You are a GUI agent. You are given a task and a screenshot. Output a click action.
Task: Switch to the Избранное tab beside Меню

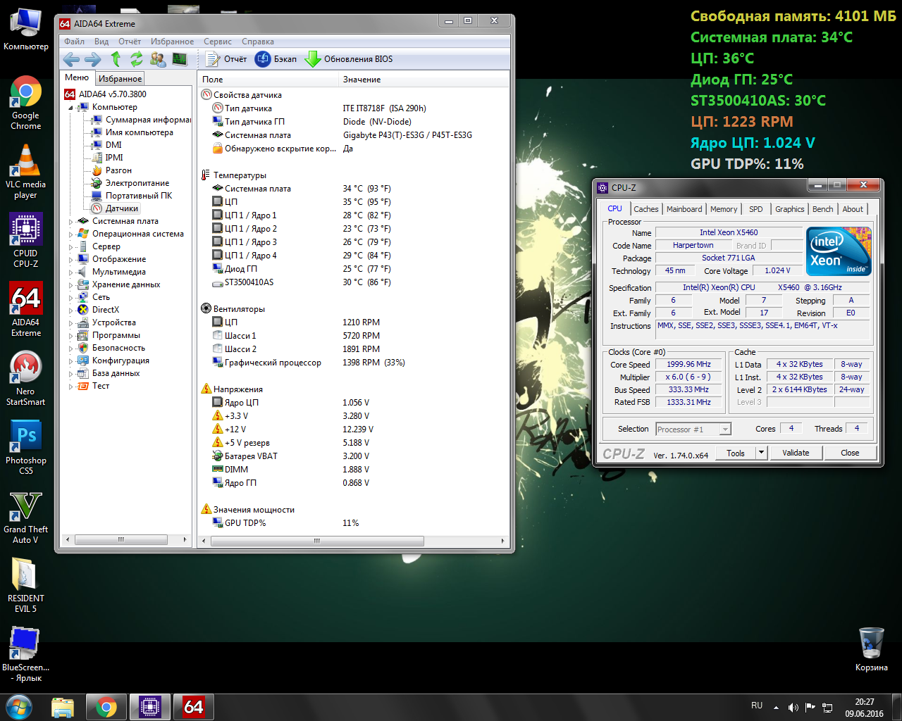[120, 79]
